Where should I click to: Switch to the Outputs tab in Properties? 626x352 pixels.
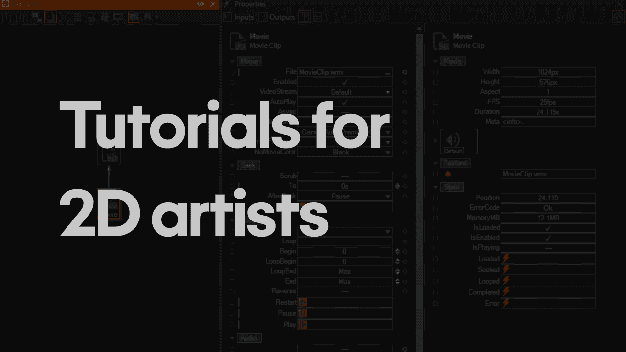(277, 17)
